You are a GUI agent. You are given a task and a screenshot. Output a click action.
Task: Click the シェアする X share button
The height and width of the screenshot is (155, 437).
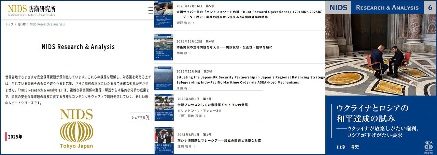coord(140,117)
